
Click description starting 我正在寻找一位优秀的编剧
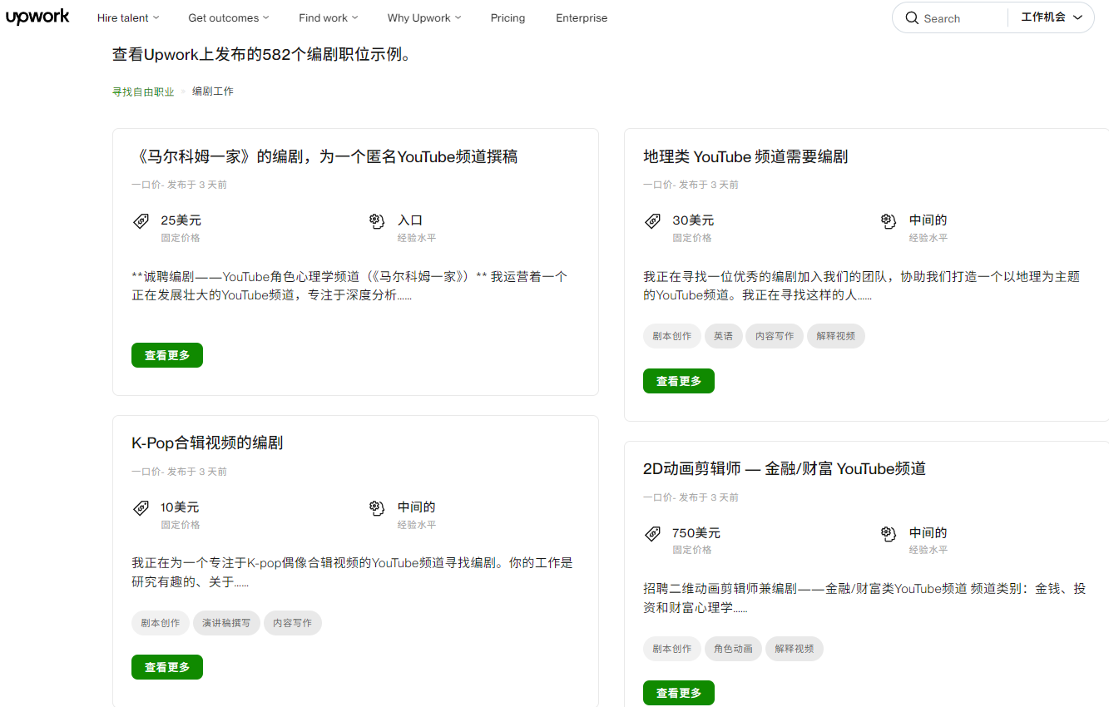861,285
